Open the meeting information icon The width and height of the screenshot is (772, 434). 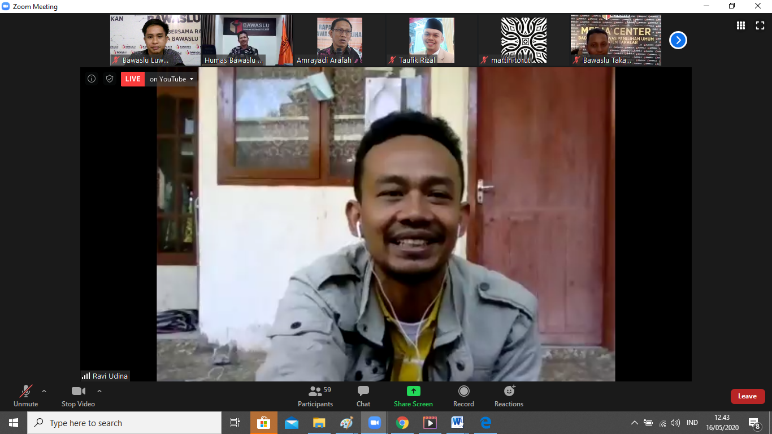pyautogui.click(x=92, y=79)
